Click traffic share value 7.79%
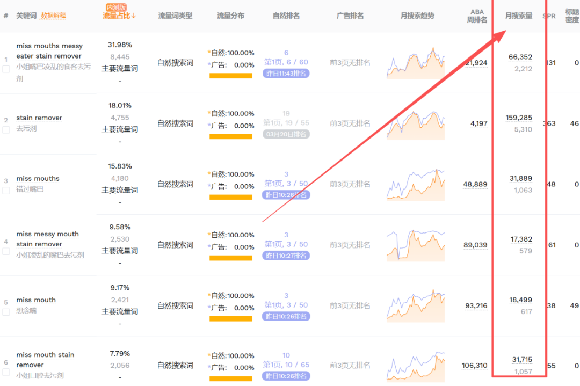The height and width of the screenshot is (386, 580). [120, 354]
